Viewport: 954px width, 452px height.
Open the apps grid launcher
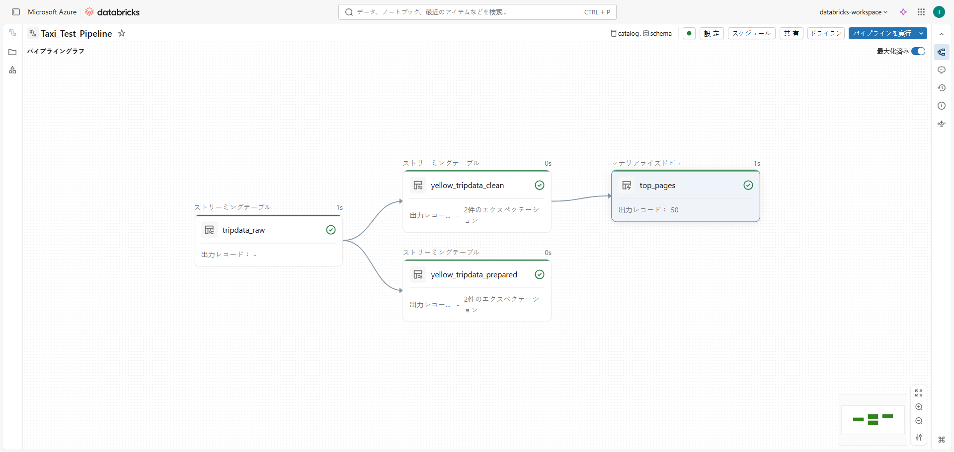tap(921, 12)
